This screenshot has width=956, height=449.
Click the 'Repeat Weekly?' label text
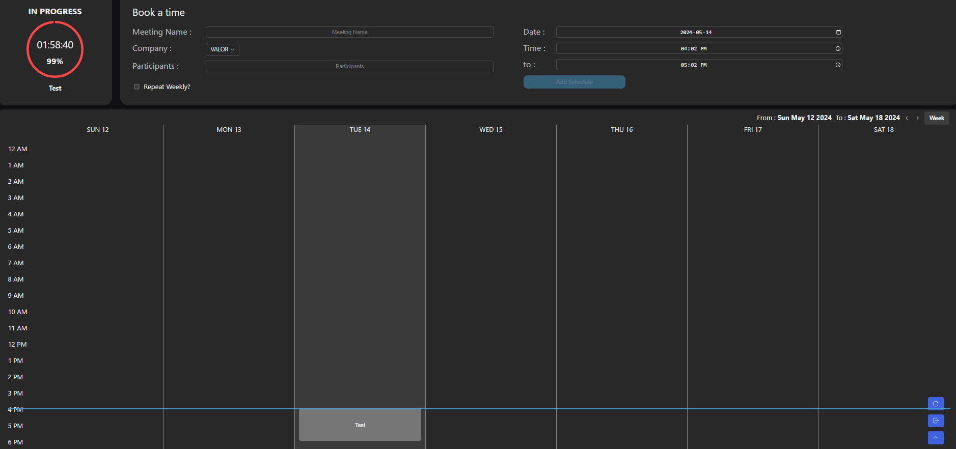(x=167, y=87)
